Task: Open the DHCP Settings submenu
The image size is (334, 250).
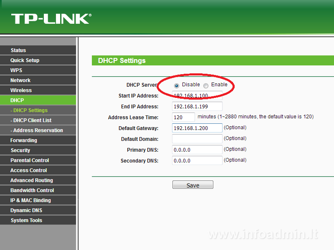Action: 38,110
